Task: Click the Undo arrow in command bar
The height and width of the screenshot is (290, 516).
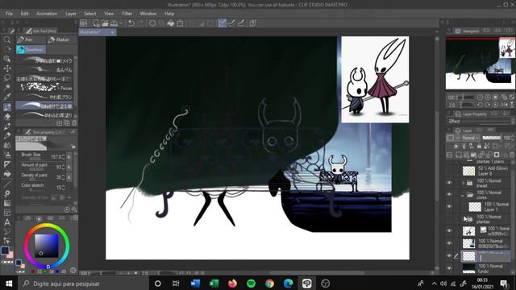Action: point(131,23)
